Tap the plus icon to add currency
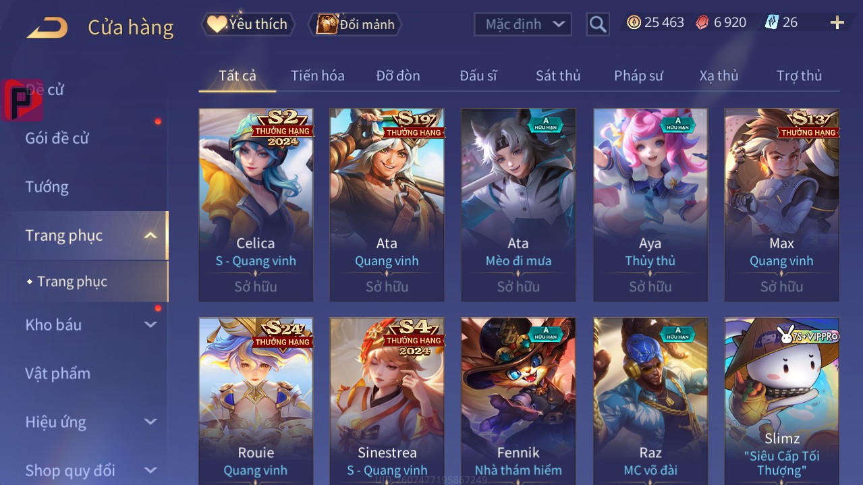Image resolution: width=863 pixels, height=485 pixels. point(837,23)
